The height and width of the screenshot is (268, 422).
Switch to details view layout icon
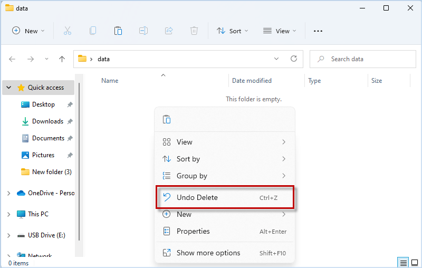tap(403, 263)
